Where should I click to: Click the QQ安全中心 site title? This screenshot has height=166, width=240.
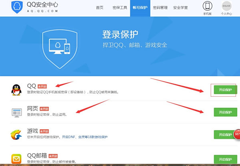tap(42, 4)
